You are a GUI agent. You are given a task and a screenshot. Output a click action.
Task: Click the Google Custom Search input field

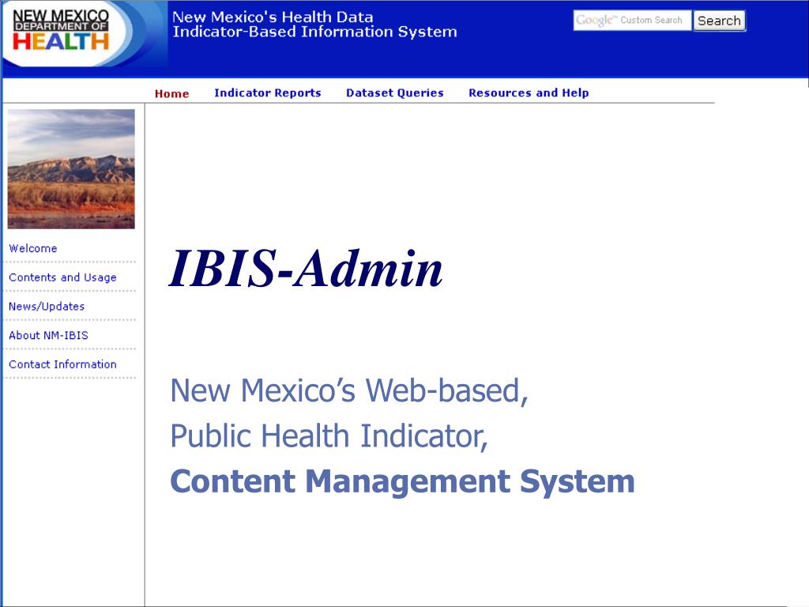632,21
